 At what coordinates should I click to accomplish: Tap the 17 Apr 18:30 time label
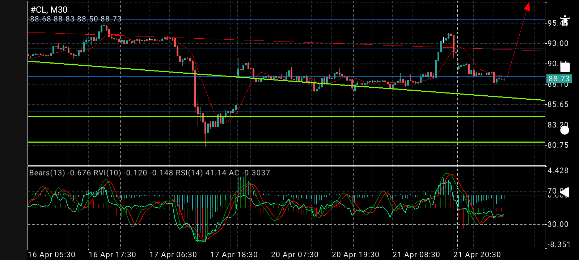coord(234,255)
